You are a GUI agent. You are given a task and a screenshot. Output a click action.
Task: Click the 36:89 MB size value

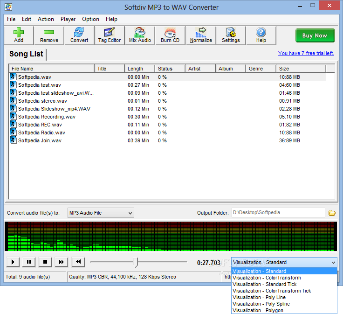pyautogui.click(x=289, y=140)
